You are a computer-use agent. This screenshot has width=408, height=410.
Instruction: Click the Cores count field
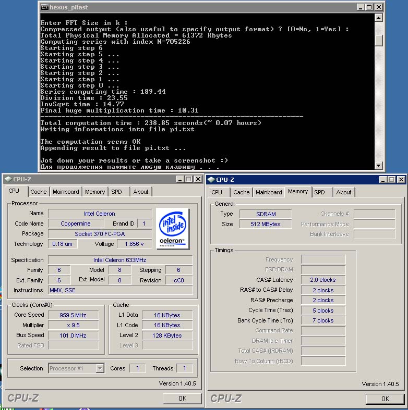point(138,368)
